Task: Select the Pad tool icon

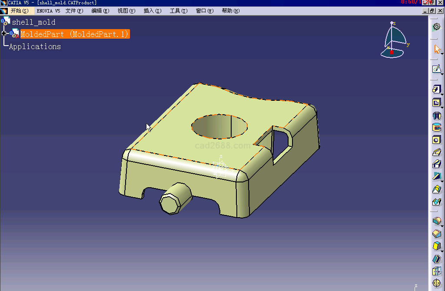Action: (436, 89)
